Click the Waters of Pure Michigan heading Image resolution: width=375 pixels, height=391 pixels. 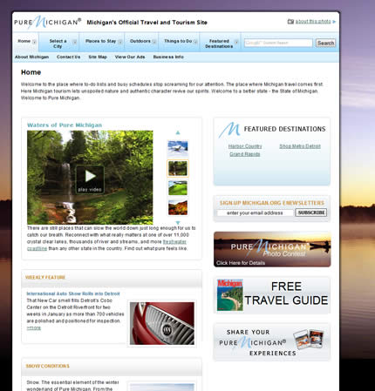tap(65, 125)
